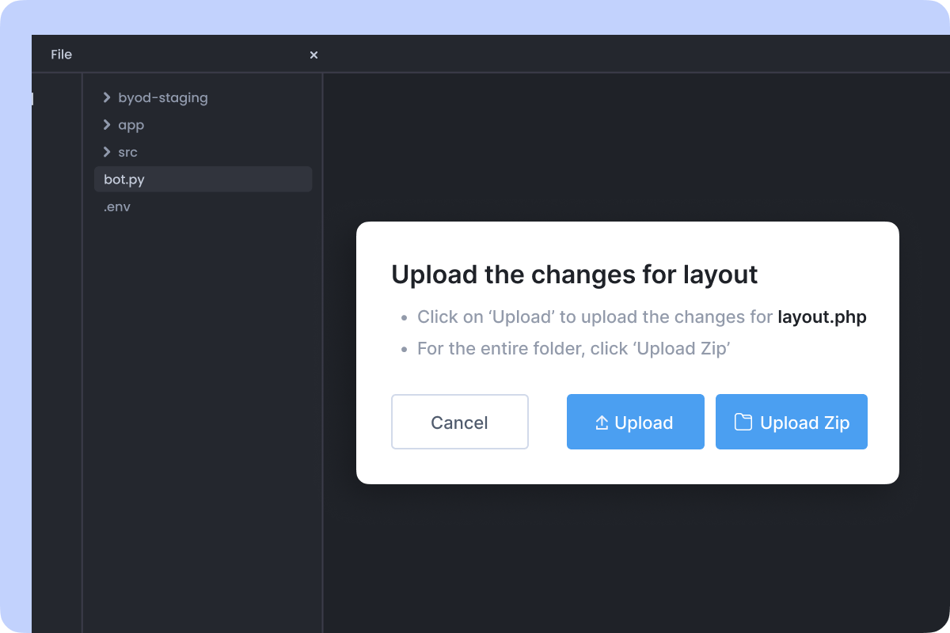Click the chevron icon next to app
The width and height of the screenshot is (950, 633).
pyautogui.click(x=107, y=124)
